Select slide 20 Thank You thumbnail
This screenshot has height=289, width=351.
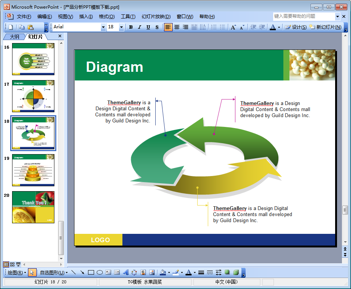pyautogui.click(x=33, y=207)
